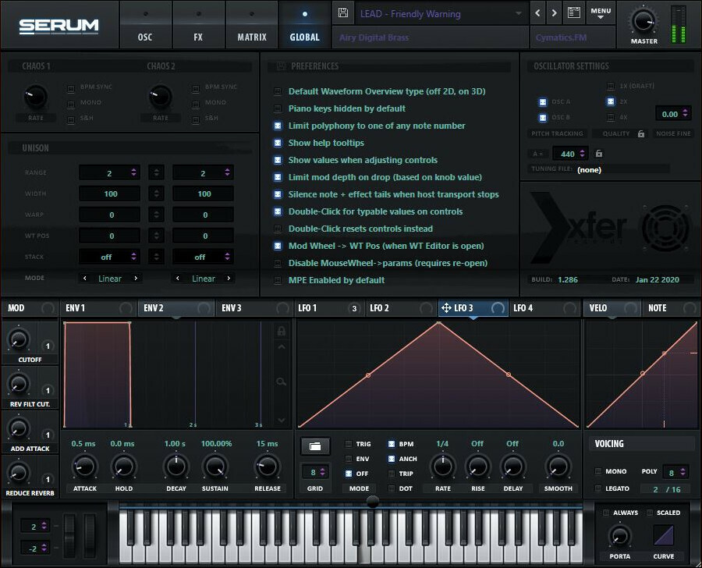Switch to the FX tab
The height and width of the screenshot is (568, 702).
tap(198, 26)
